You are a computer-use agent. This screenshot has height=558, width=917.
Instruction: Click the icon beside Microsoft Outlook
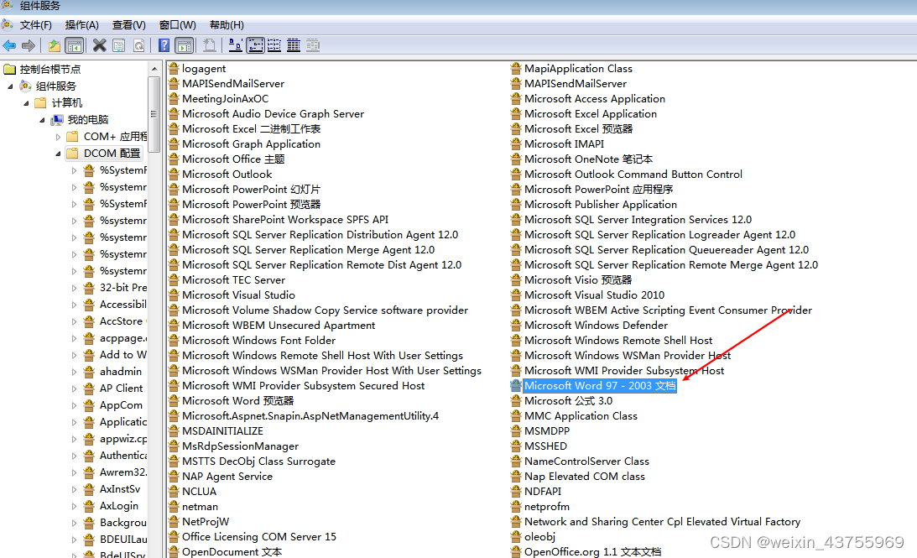[x=174, y=175]
